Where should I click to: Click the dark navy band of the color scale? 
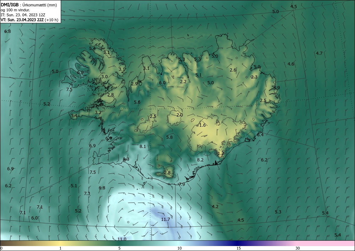point(236,243)
